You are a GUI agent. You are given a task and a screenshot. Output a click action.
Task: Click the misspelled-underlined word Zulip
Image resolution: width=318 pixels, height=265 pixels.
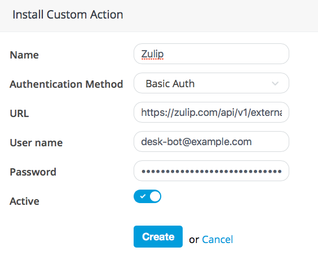click(x=152, y=54)
